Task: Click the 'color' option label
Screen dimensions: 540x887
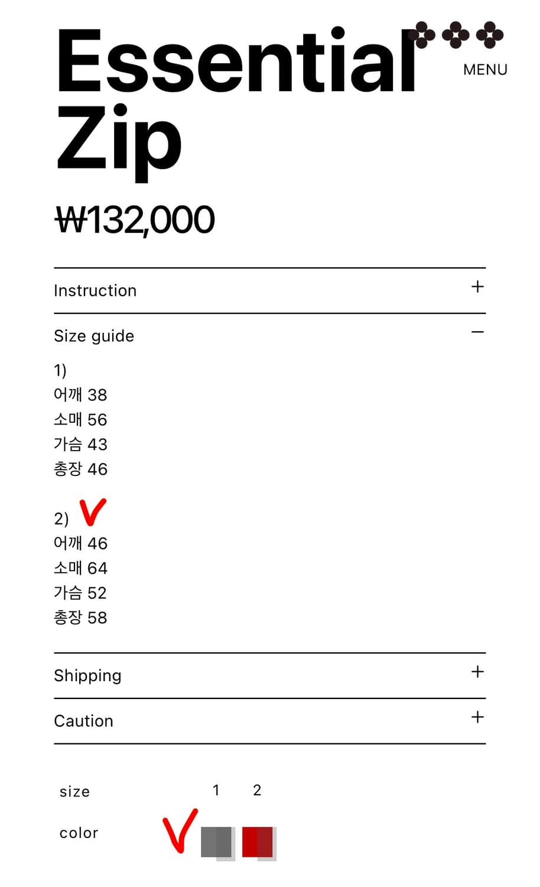Action: pyautogui.click(x=79, y=833)
